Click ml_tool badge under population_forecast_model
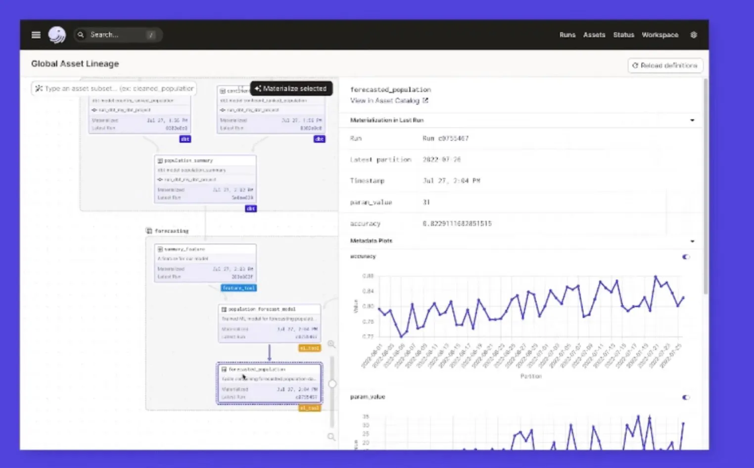Screen dimensions: 754x468 tap(310, 348)
